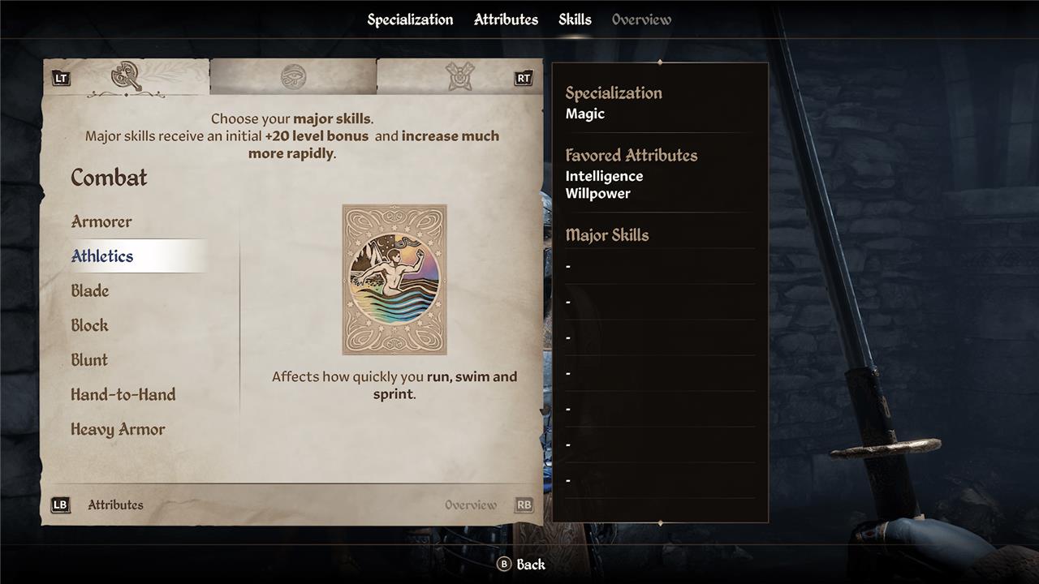Image resolution: width=1039 pixels, height=584 pixels.
Task: Choose the Blunt skill
Action: [89, 360]
